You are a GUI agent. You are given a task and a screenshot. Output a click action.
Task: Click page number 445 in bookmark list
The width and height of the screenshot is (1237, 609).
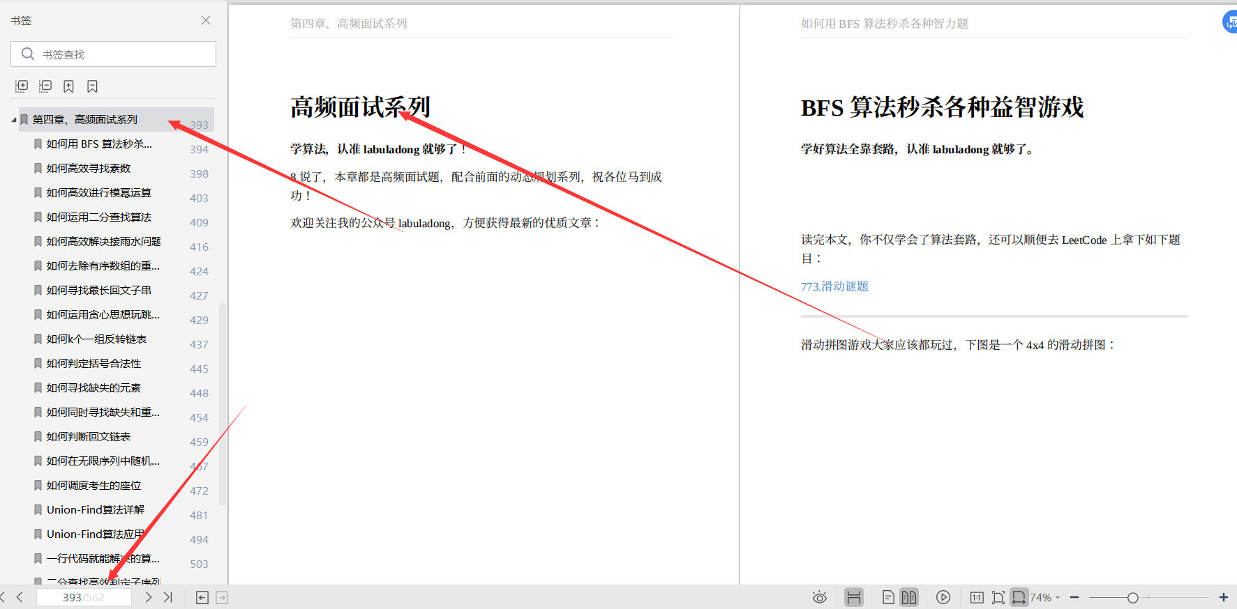point(199,369)
